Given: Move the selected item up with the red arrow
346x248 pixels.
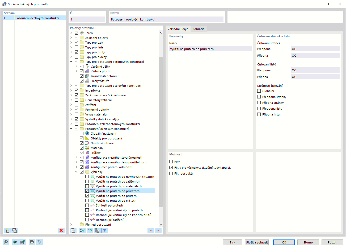Looking at the screenshot, I should (x=151, y=230).
